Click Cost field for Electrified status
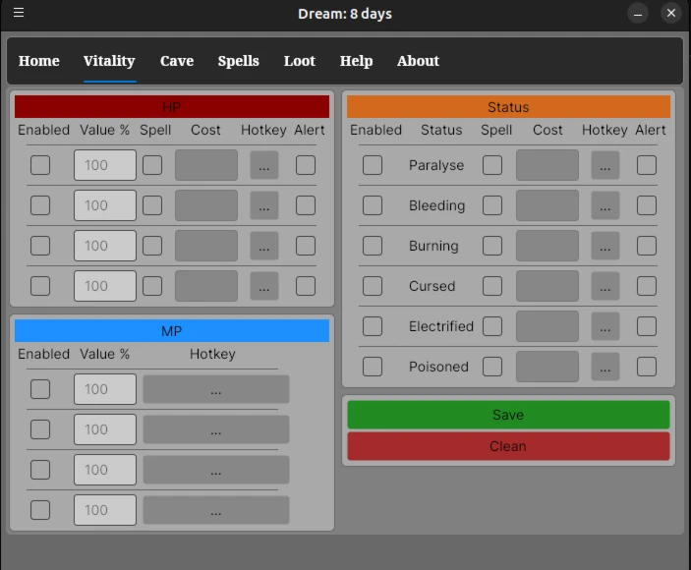691x570 pixels. click(x=547, y=326)
